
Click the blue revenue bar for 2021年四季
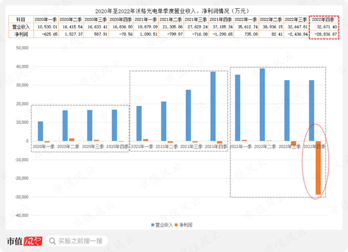coord(213,106)
